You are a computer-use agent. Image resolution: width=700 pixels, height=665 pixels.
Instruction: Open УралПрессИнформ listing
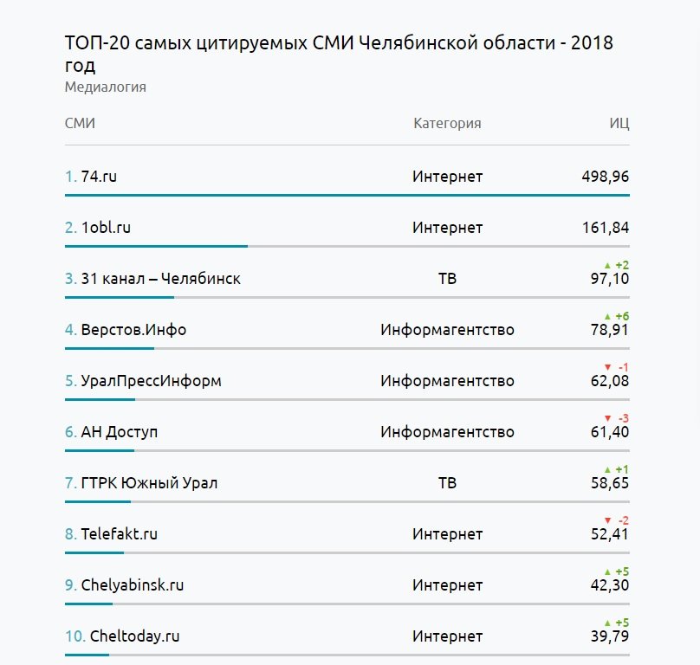coord(151,381)
